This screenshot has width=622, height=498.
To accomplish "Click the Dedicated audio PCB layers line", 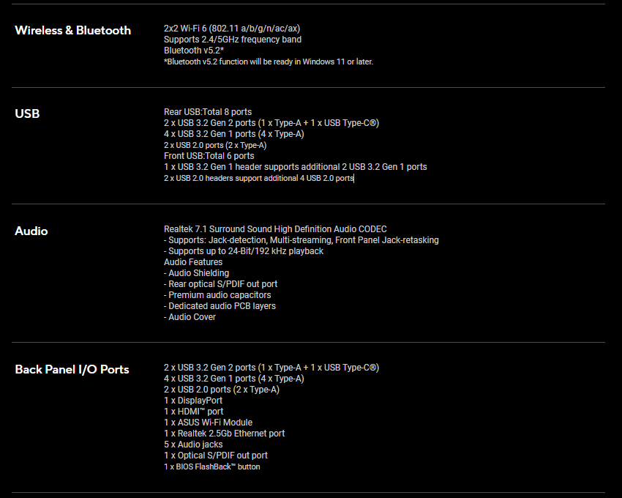I will tap(220, 306).
